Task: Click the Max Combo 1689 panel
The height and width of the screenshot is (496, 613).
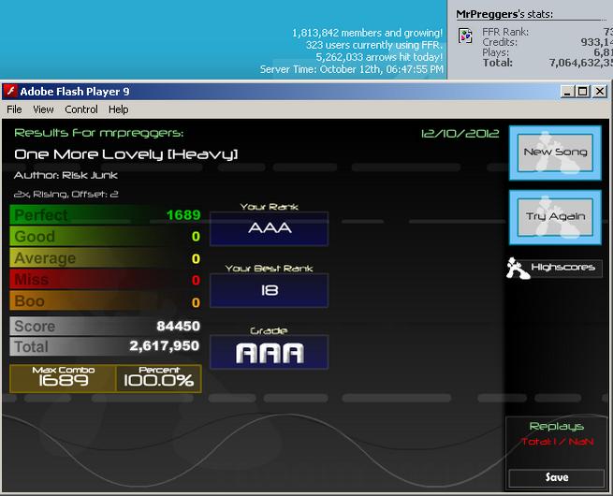Action: 63,378
